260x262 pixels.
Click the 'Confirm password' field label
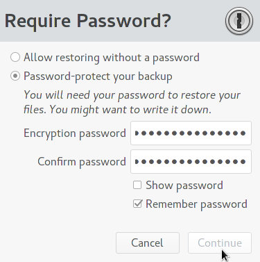[x=82, y=162]
